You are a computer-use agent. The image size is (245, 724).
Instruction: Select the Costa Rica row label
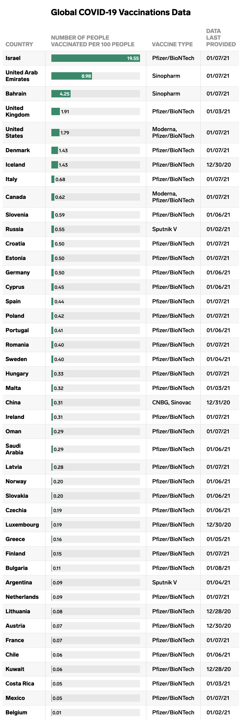pyautogui.click(x=20, y=684)
